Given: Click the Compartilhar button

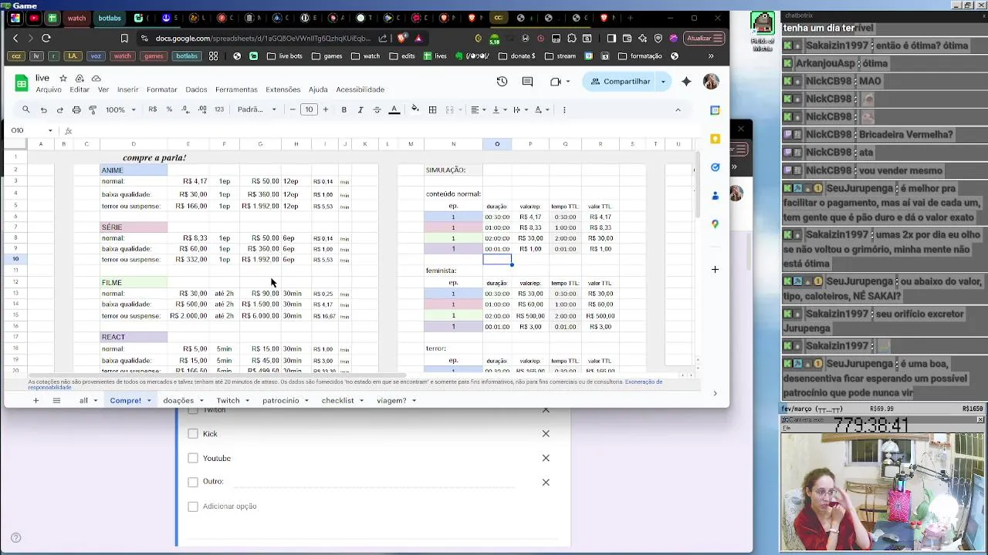Looking at the screenshot, I should (x=621, y=81).
